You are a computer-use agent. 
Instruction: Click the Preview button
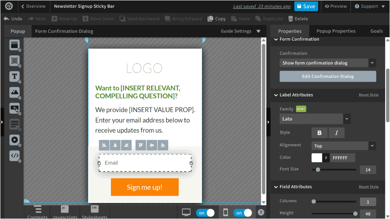336,6
